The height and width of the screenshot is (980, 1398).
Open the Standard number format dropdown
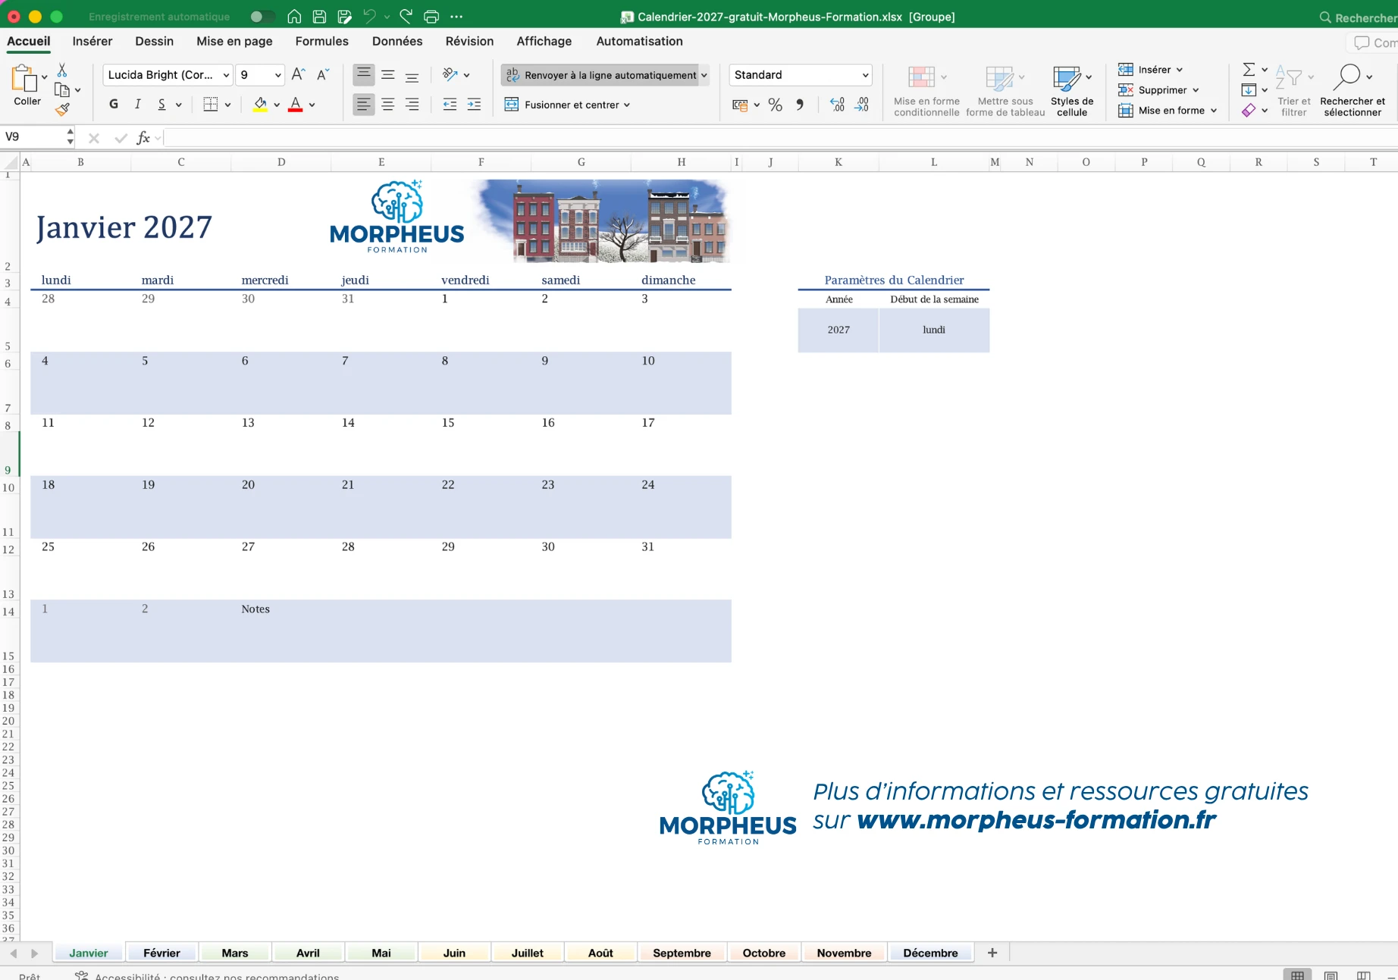click(865, 75)
